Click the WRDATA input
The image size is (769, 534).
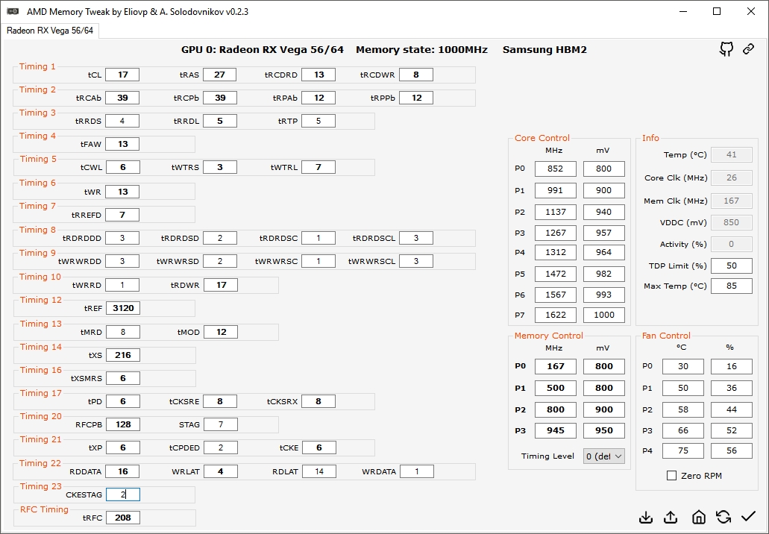[417, 471]
